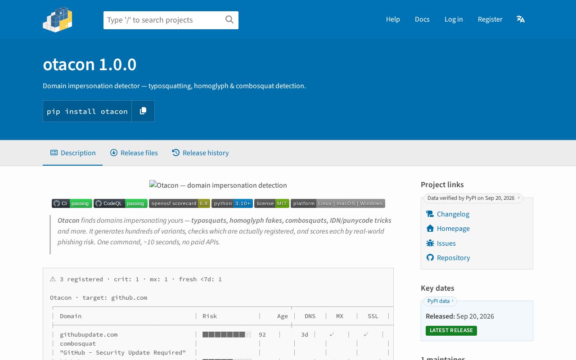Expand the PyPI data chip
The height and width of the screenshot is (360, 576).
click(440, 301)
